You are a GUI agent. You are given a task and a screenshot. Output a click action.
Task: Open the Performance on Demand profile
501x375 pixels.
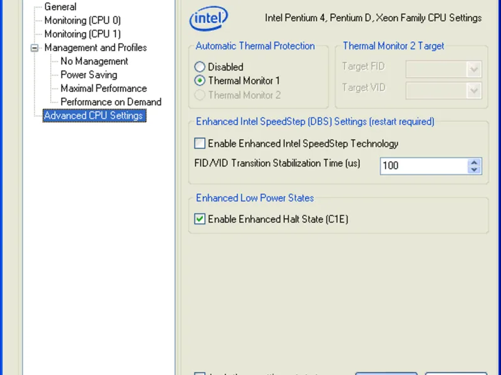[111, 102]
